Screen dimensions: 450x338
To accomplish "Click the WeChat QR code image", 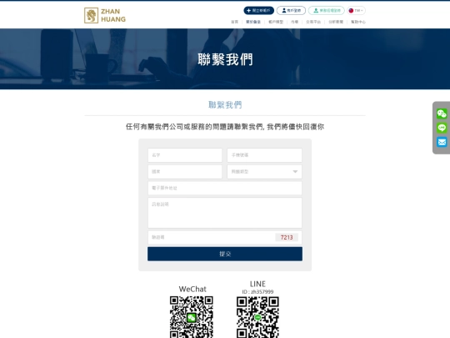I will (x=192, y=317).
